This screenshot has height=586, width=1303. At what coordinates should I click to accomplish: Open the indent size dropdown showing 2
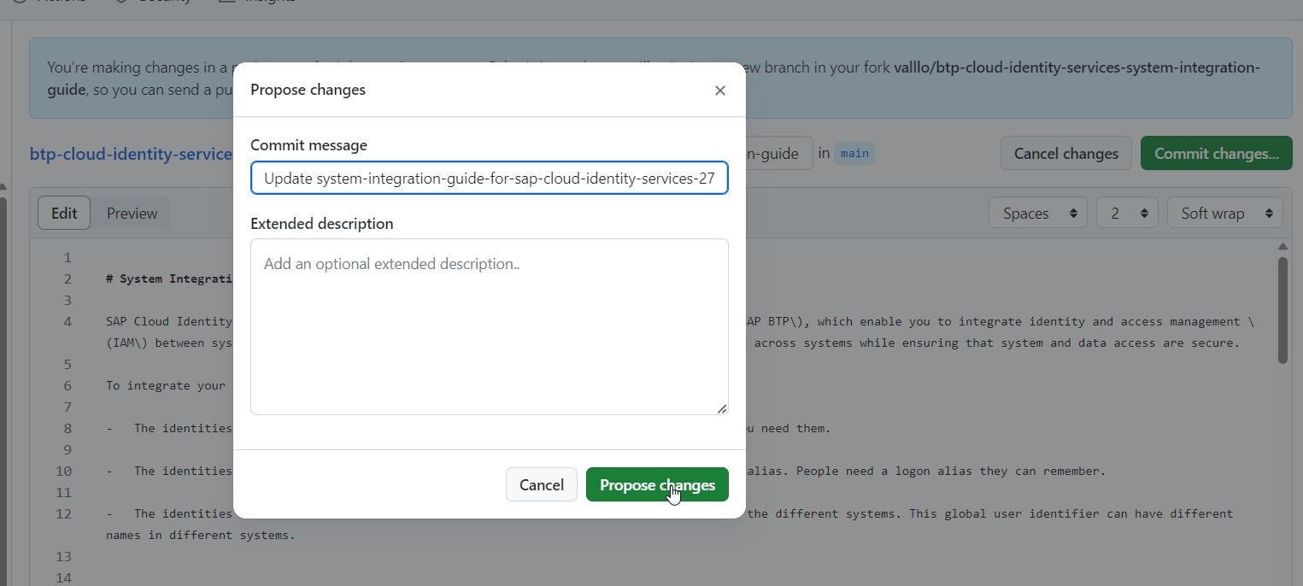tap(1126, 213)
